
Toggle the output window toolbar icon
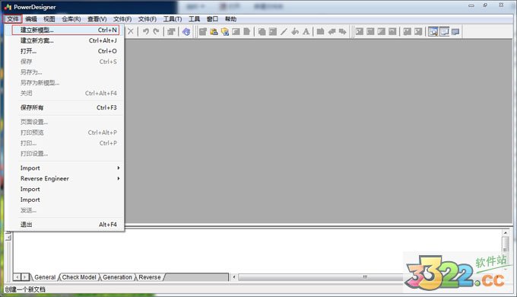pyautogui.click(x=444, y=32)
